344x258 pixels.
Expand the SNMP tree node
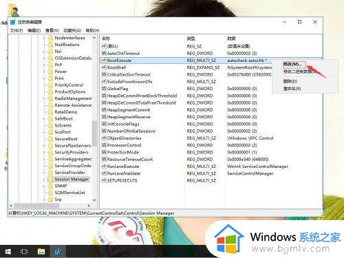[44, 186]
